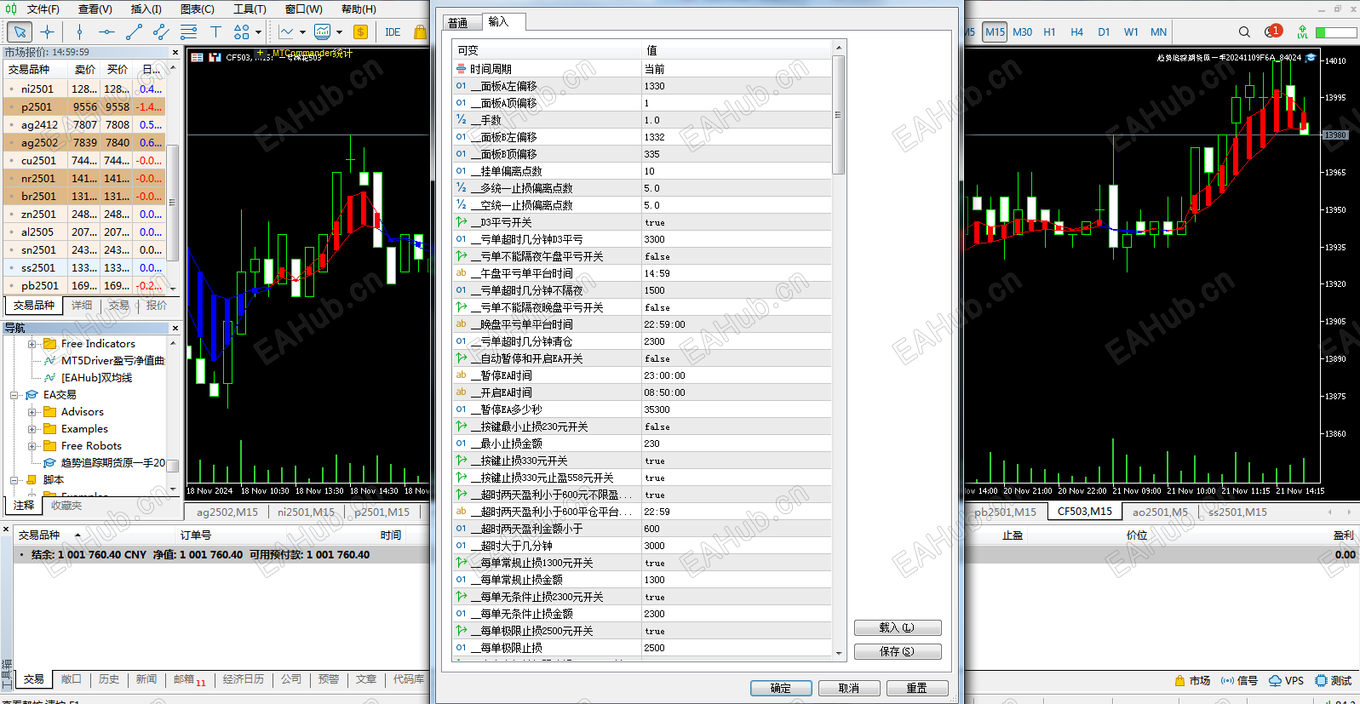This screenshot has width=1360, height=704.
Task: Close the navigator panel
Action: click(175, 328)
